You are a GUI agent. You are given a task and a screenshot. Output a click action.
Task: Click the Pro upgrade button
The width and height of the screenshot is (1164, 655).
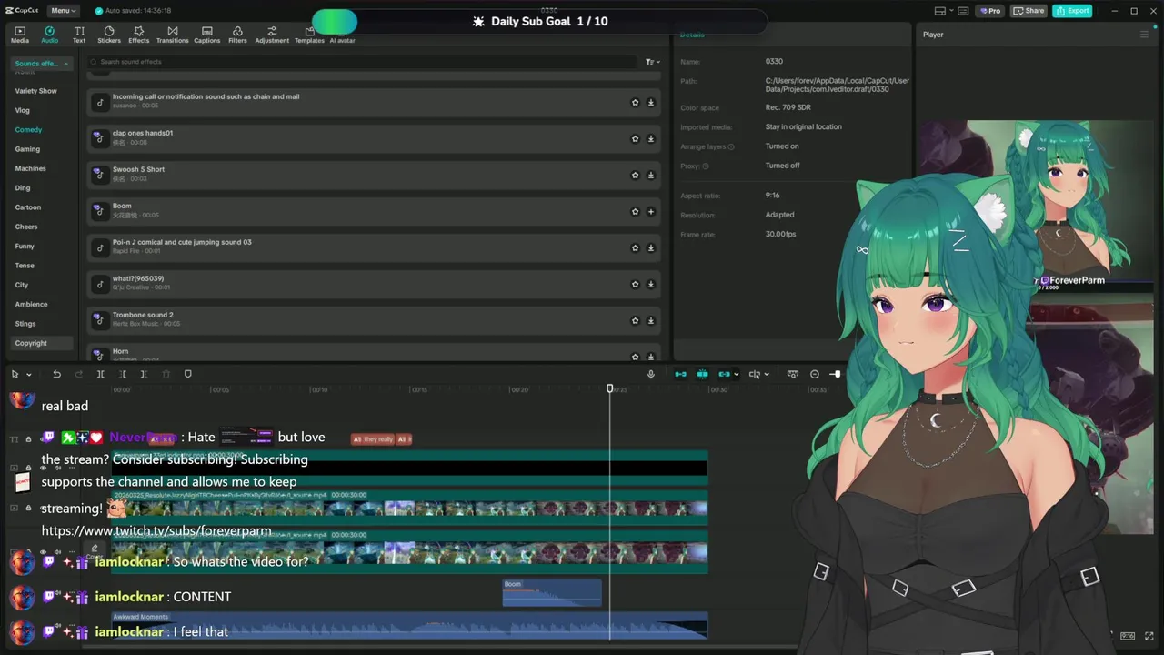990,11
